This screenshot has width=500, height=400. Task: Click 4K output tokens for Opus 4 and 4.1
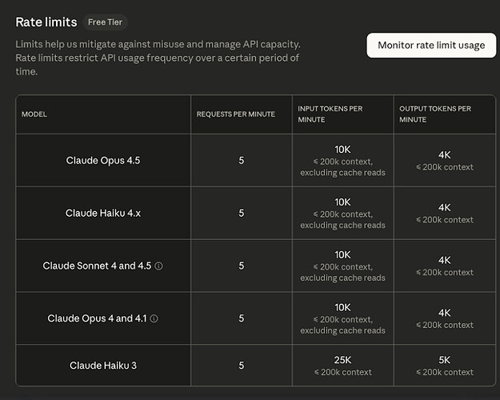pyautogui.click(x=445, y=313)
